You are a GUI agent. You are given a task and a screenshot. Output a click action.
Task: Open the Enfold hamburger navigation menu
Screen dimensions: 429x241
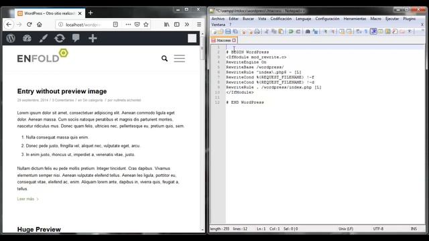180,58
